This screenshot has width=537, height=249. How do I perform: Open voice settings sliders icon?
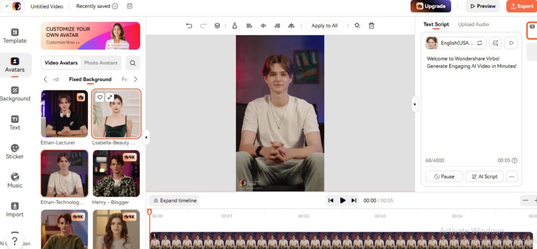click(496, 43)
